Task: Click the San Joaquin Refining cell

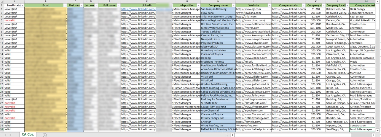Action: click(x=218, y=9)
